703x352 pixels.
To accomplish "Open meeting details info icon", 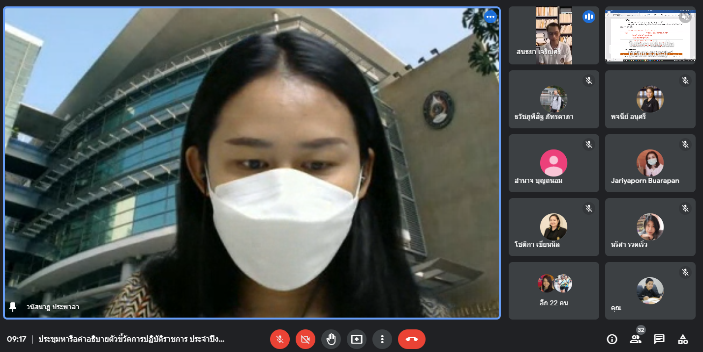I will pos(612,339).
